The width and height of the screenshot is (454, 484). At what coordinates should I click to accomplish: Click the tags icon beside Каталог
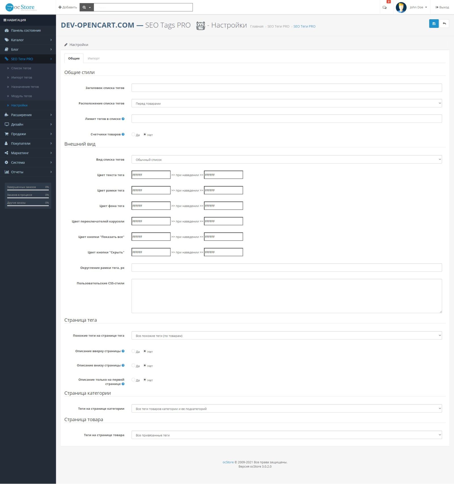pos(7,40)
